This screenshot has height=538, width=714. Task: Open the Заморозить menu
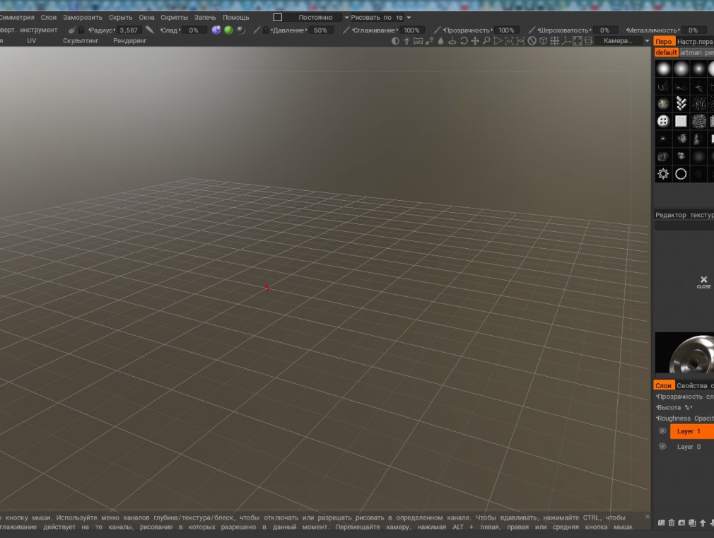pos(83,17)
